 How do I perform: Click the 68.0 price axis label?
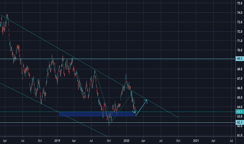240,69
